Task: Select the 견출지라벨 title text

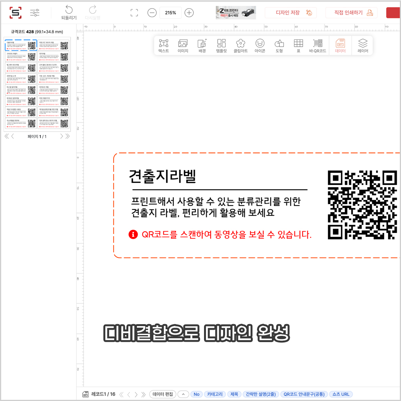Action: [162, 176]
